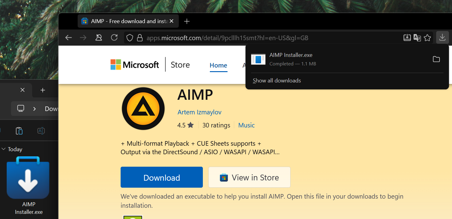Open the View in Store button

[249, 177]
